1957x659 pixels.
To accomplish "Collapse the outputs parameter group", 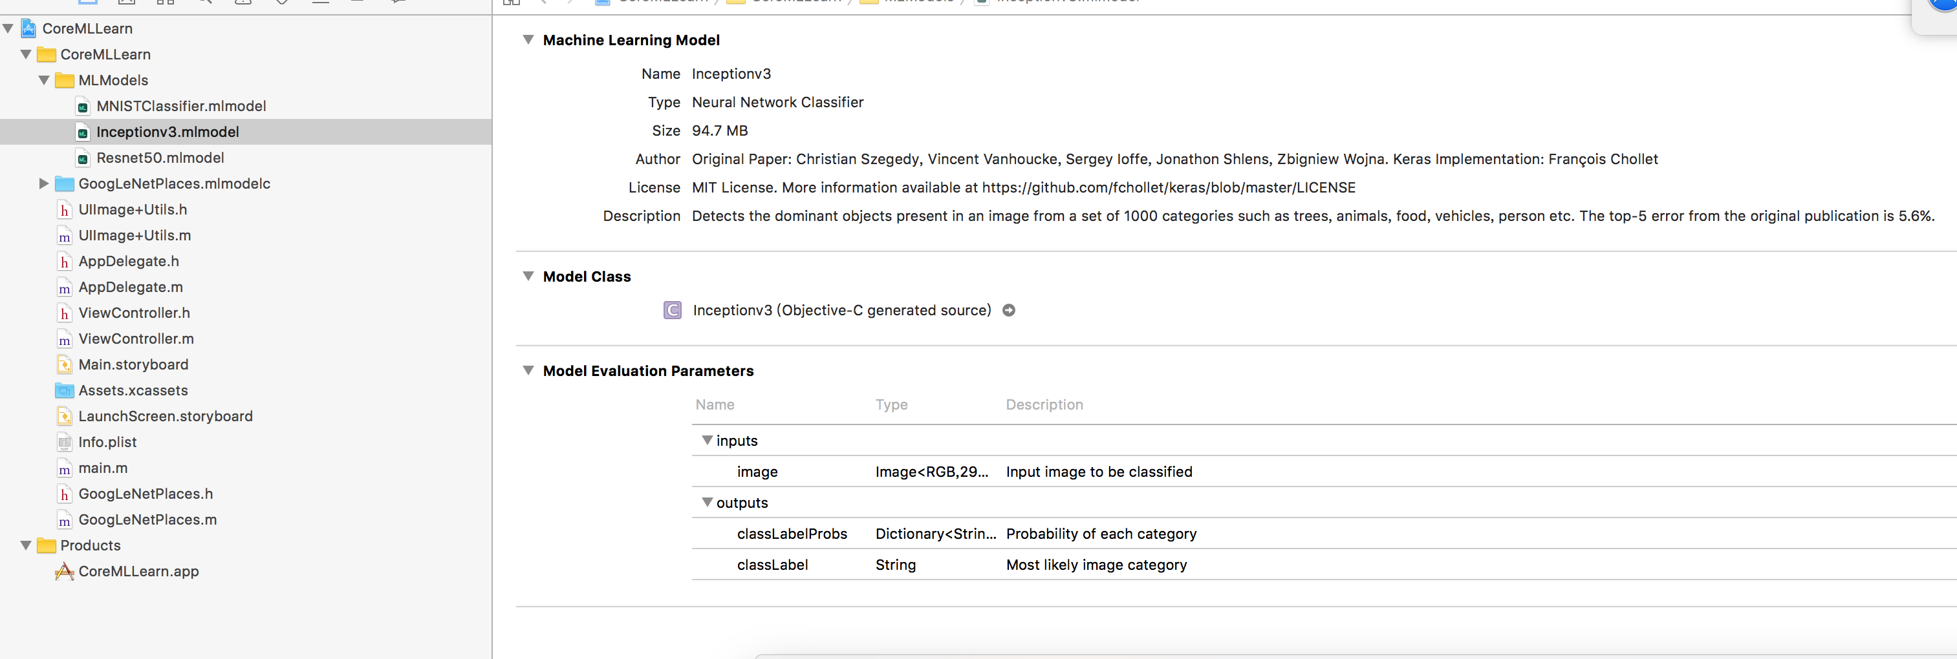I will [708, 503].
